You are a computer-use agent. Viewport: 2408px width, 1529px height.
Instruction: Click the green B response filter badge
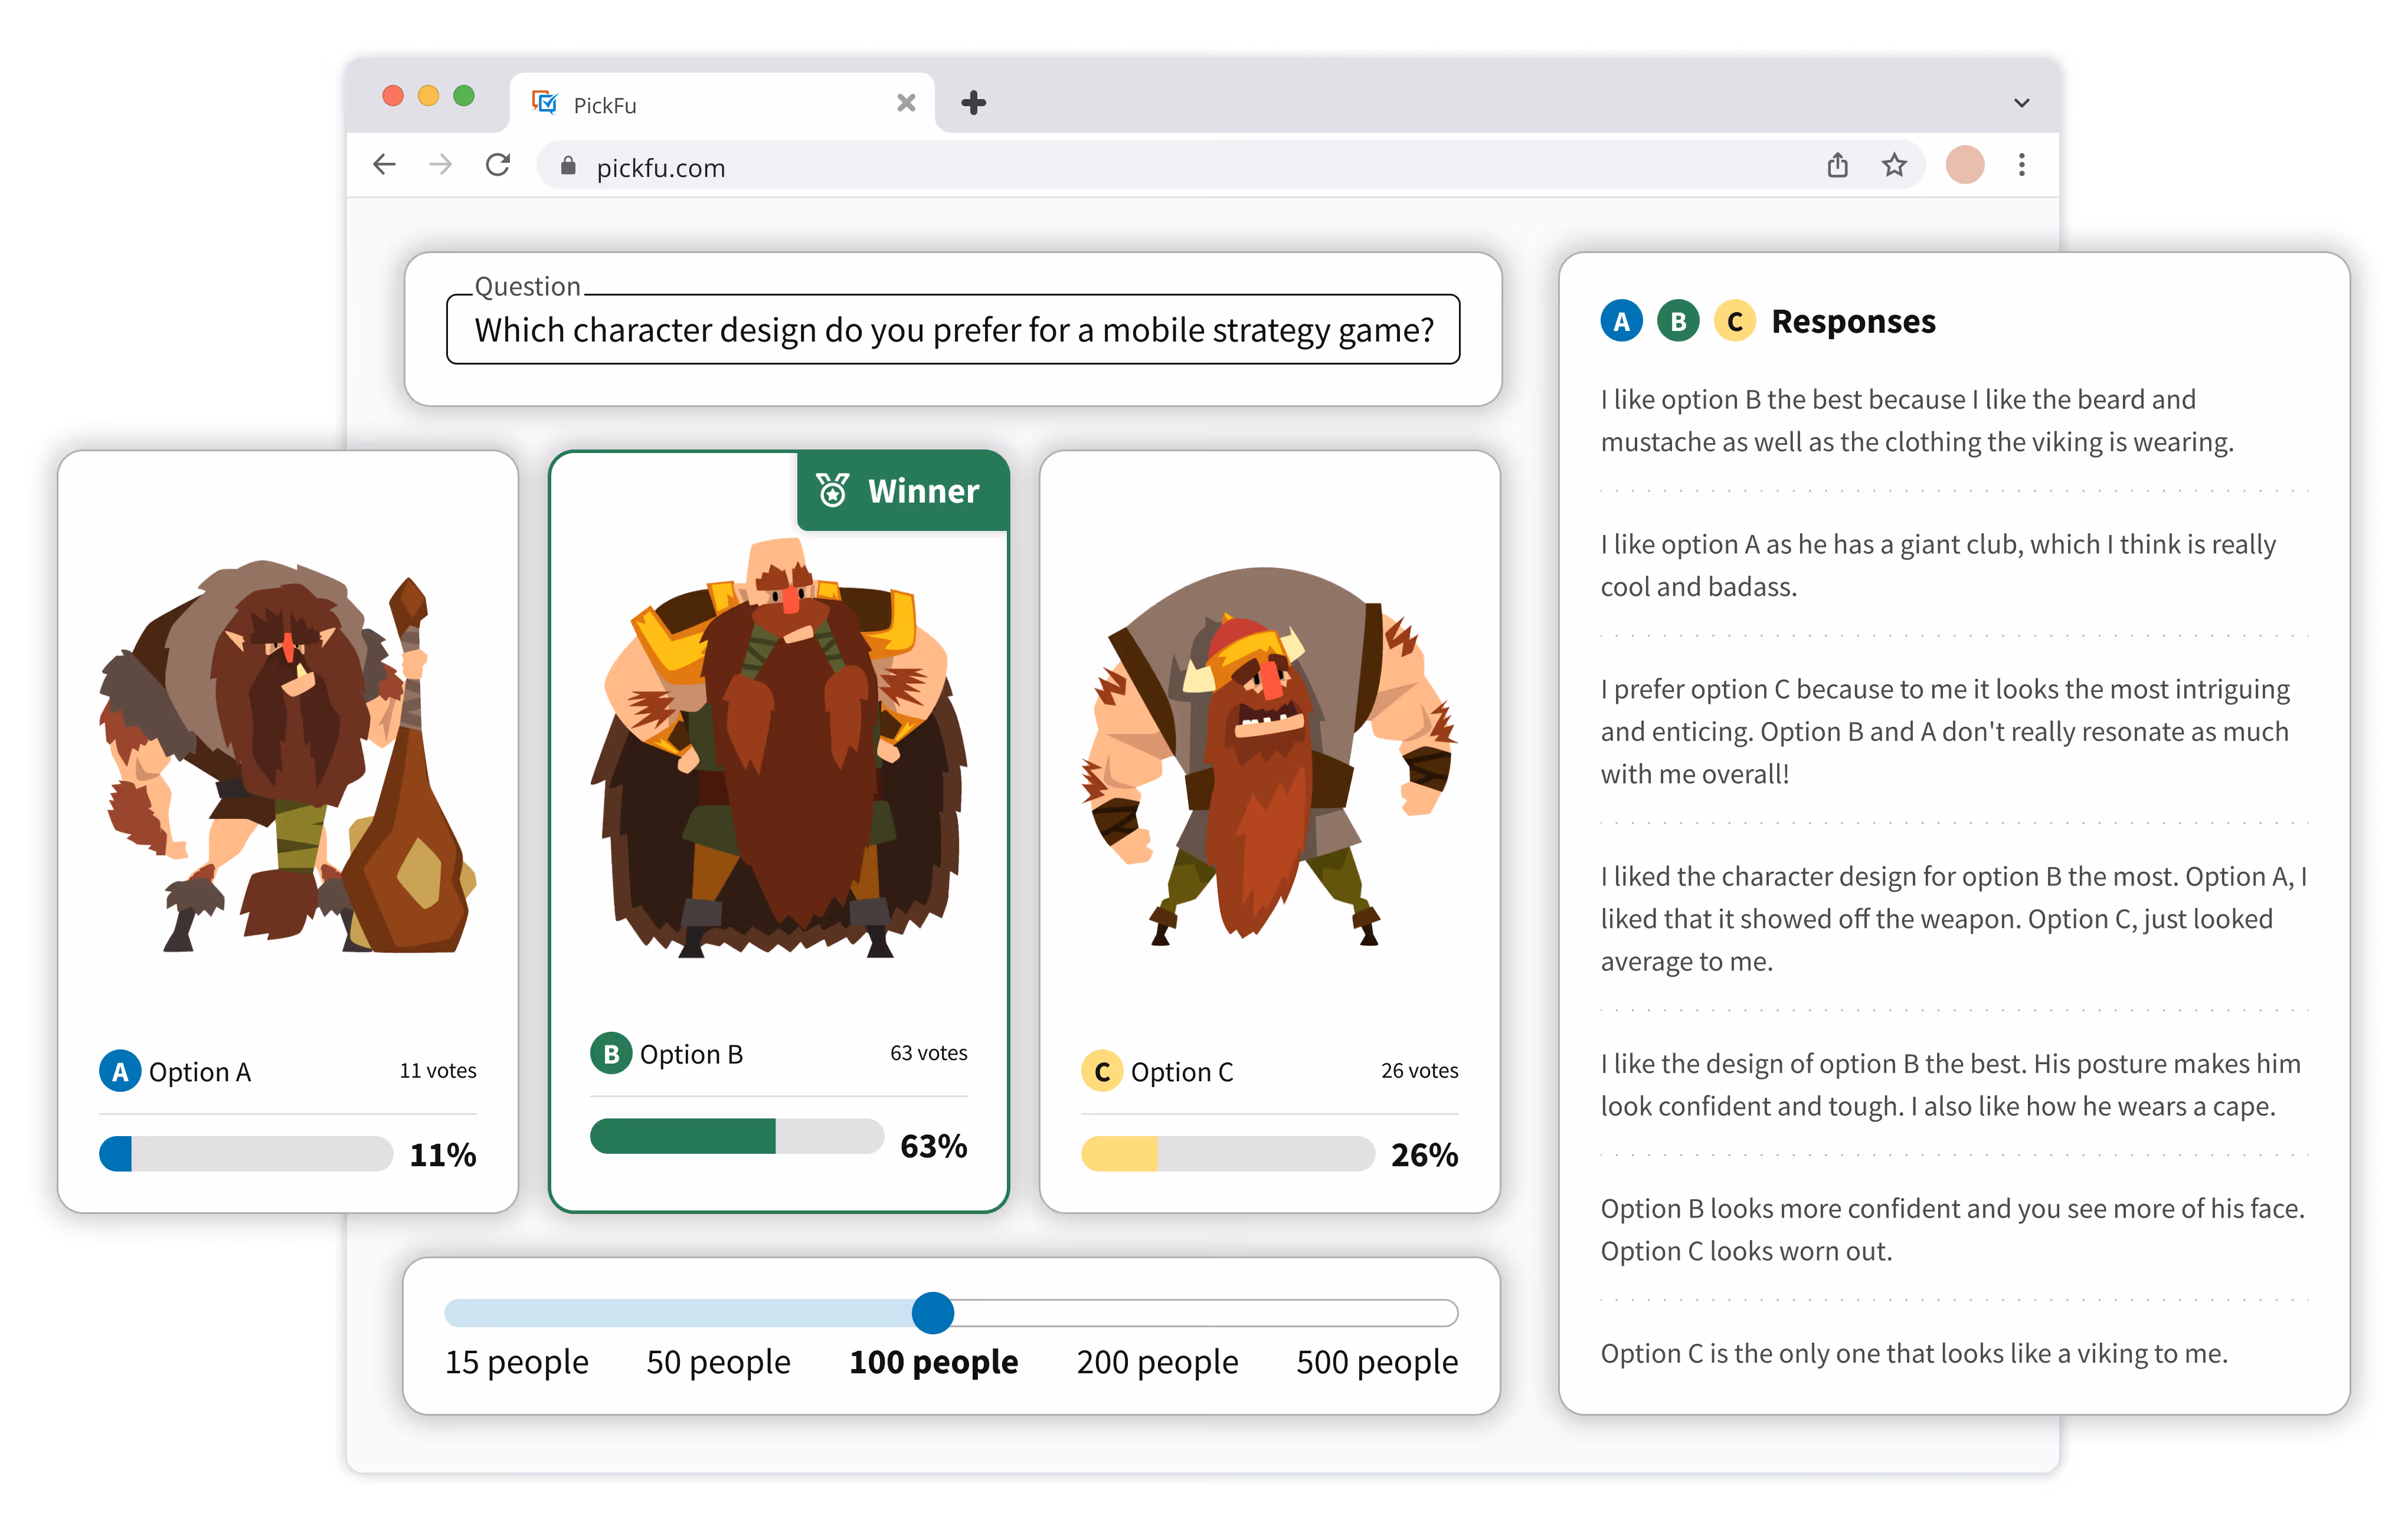click(x=1678, y=322)
